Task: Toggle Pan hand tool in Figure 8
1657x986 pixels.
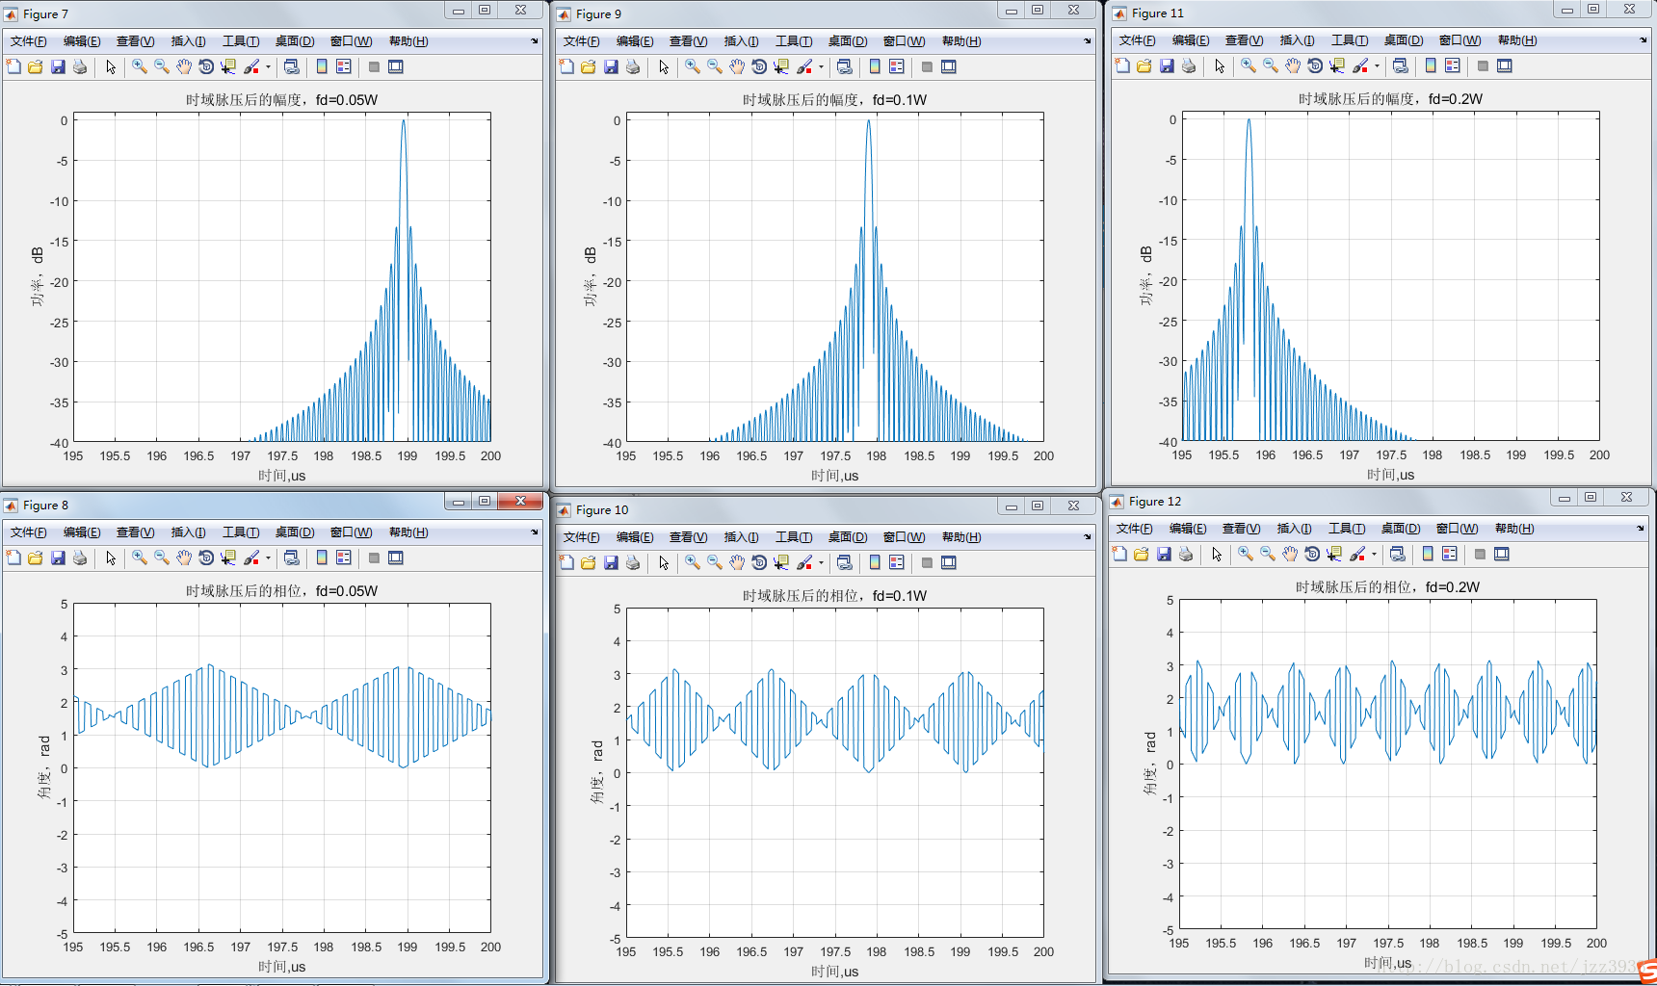Action: (184, 558)
